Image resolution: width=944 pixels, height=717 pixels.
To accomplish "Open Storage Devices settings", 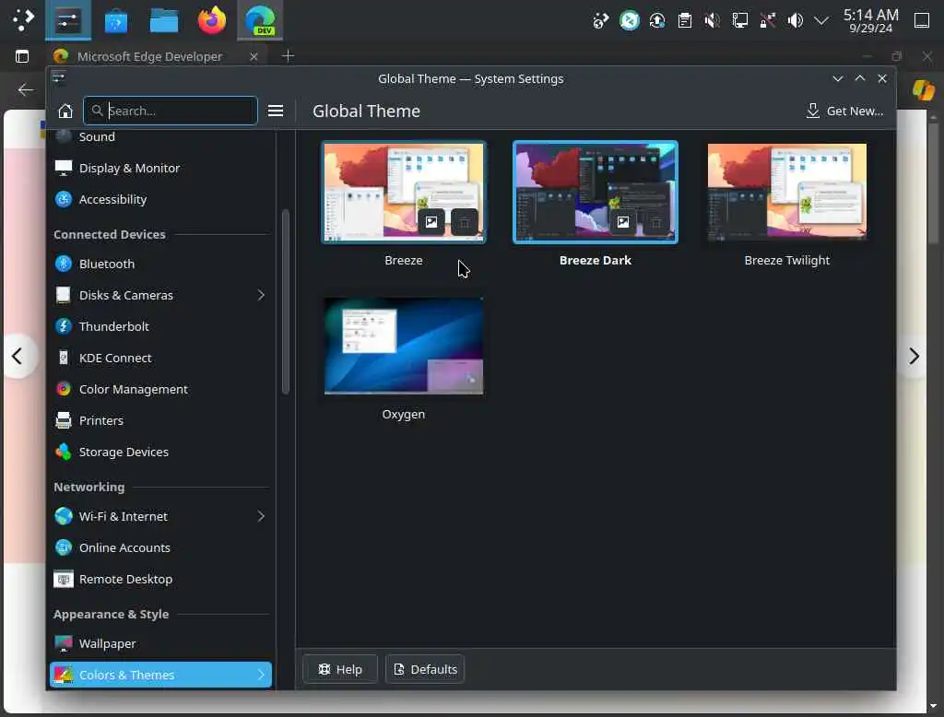I will 160,452.
